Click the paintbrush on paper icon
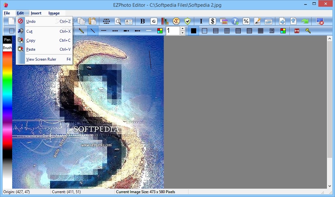 pyautogui.click(x=257, y=21)
